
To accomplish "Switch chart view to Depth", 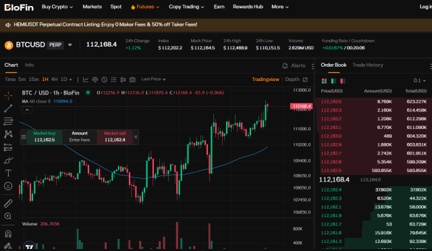I will click(x=292, y=80).
